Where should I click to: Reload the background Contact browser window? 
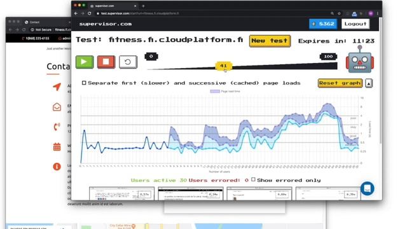click(24, 30)
